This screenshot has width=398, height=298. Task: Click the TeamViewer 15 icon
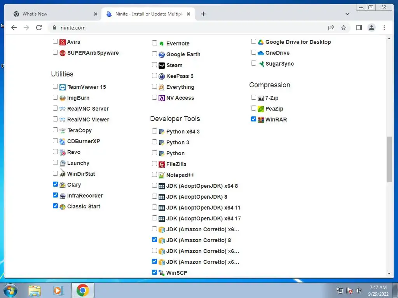pyautogui.click(x=63, y=87)
